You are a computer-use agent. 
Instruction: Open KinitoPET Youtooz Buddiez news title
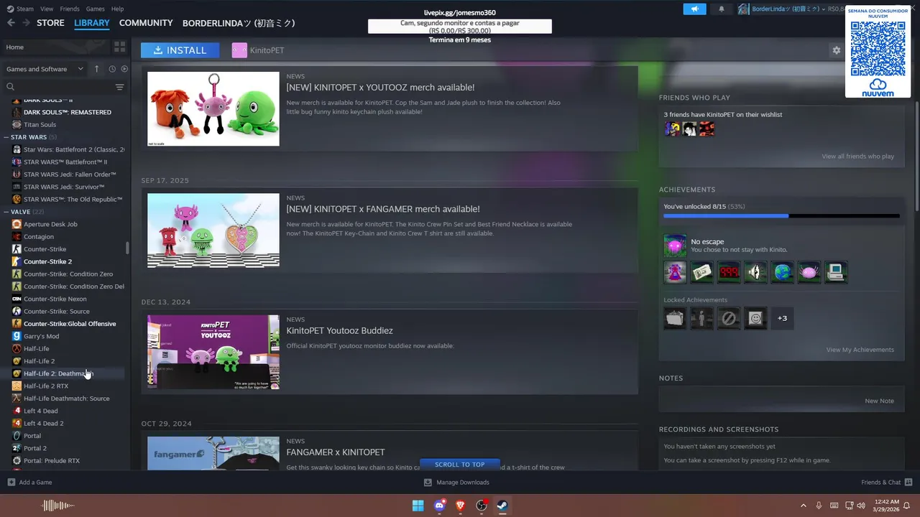(339, 331)
